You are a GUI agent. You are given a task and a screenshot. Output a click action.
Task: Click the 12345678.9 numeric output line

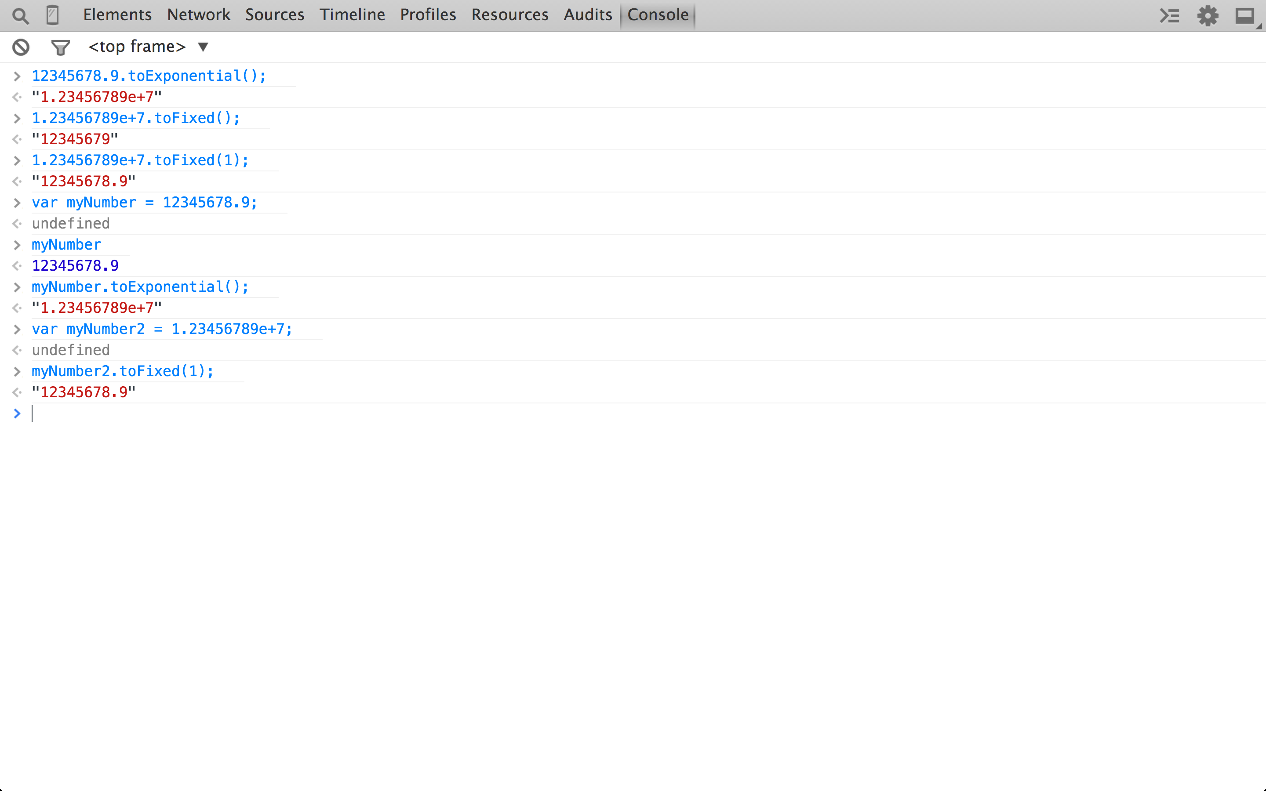[x=75, y=266]
